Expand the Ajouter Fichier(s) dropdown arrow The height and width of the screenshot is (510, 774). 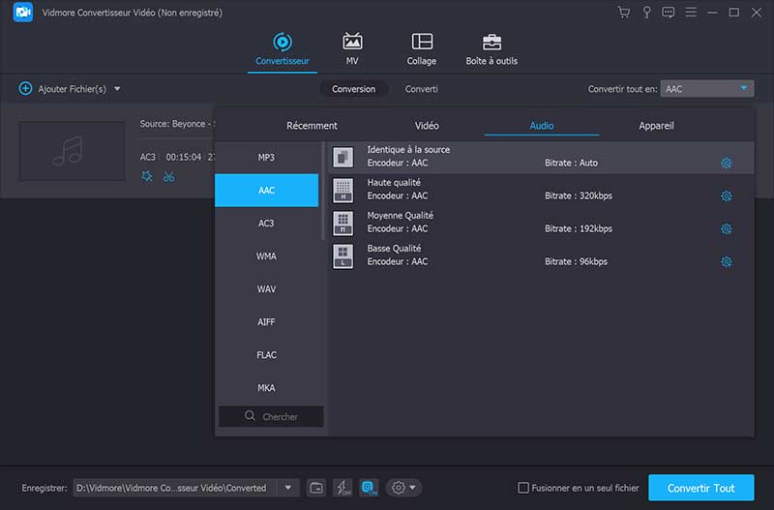point(117,89)
